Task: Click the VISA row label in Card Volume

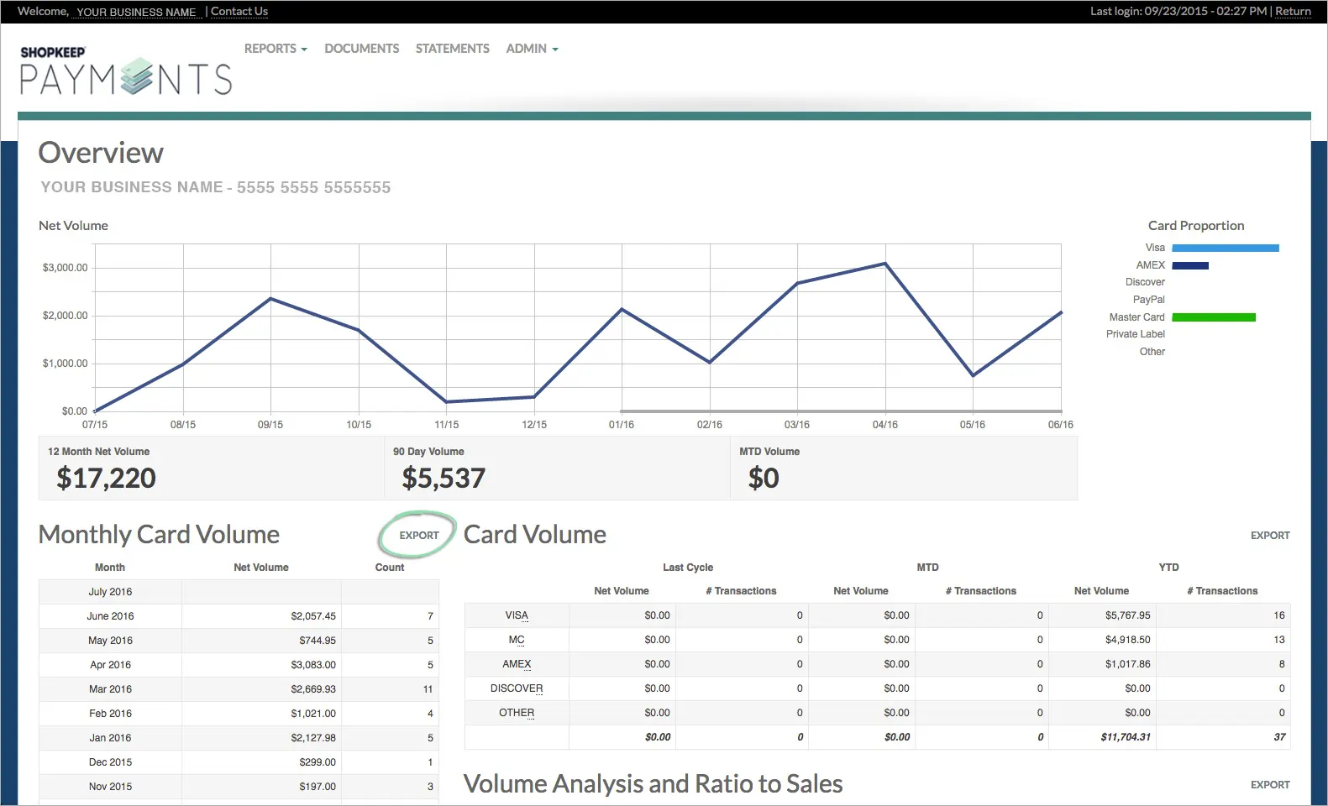Action: point(517,615)
